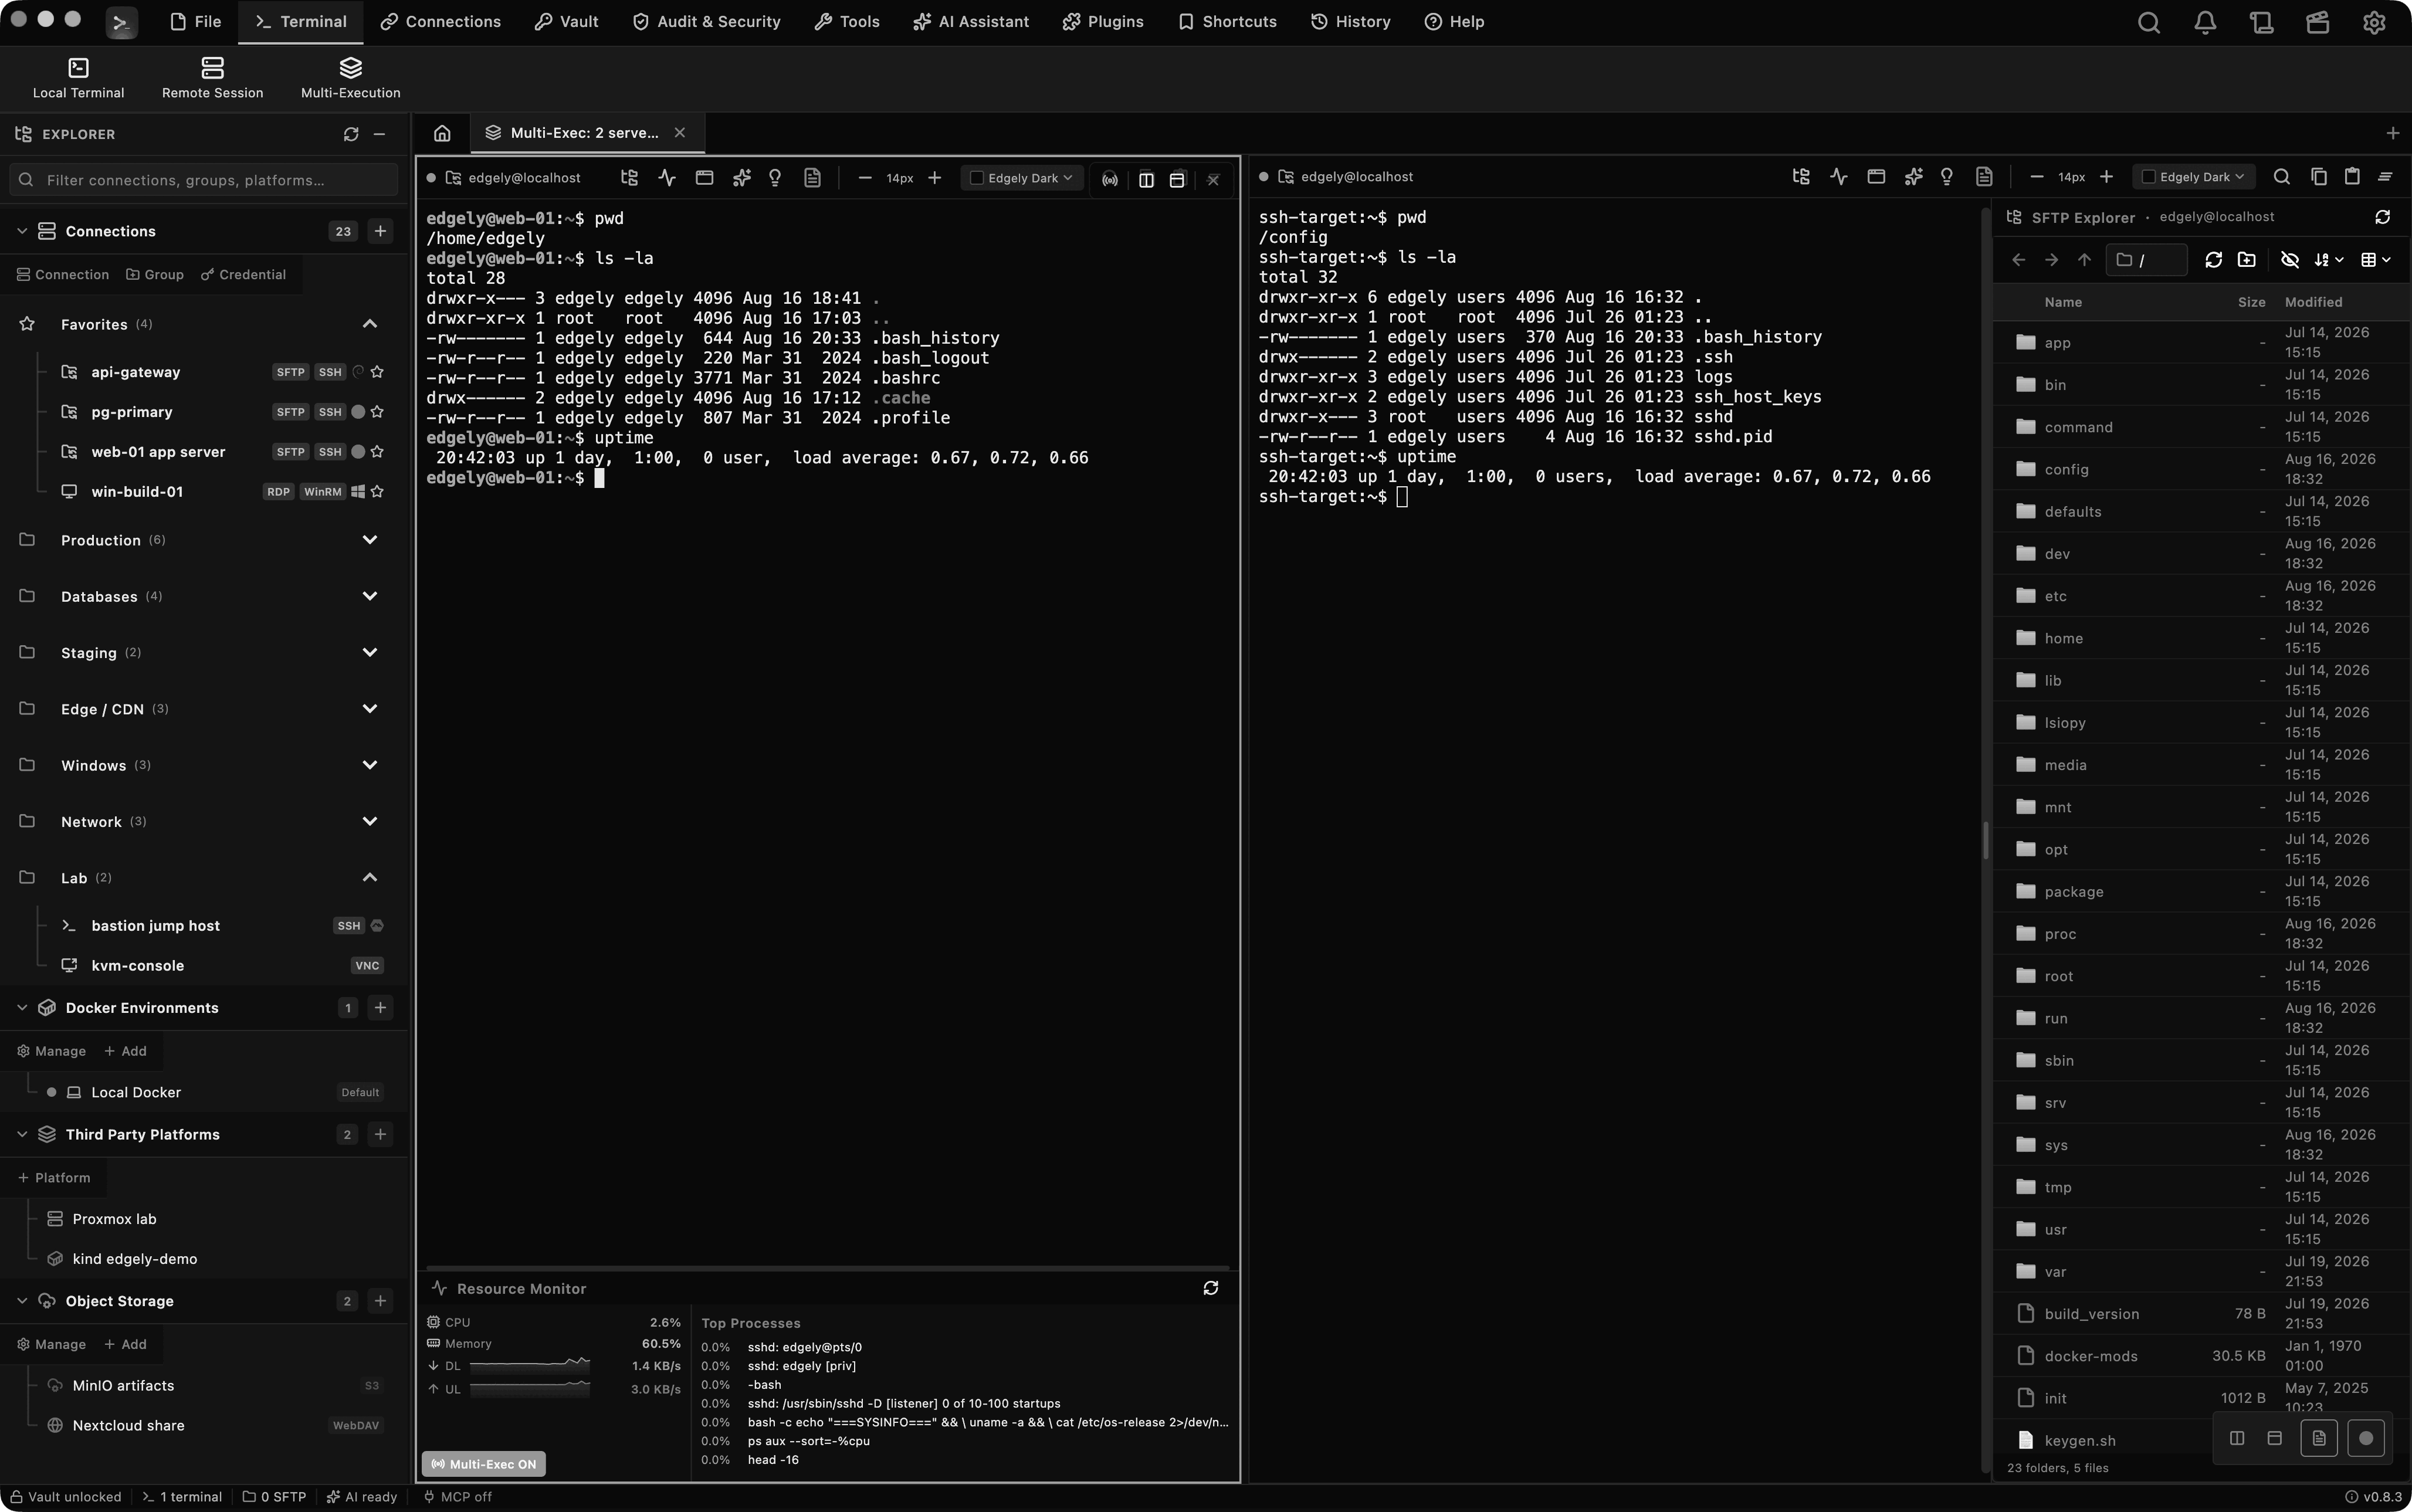
Task: Click AI sparkle icon in left terminal toolbar
Action: click(x=741, y=178)
